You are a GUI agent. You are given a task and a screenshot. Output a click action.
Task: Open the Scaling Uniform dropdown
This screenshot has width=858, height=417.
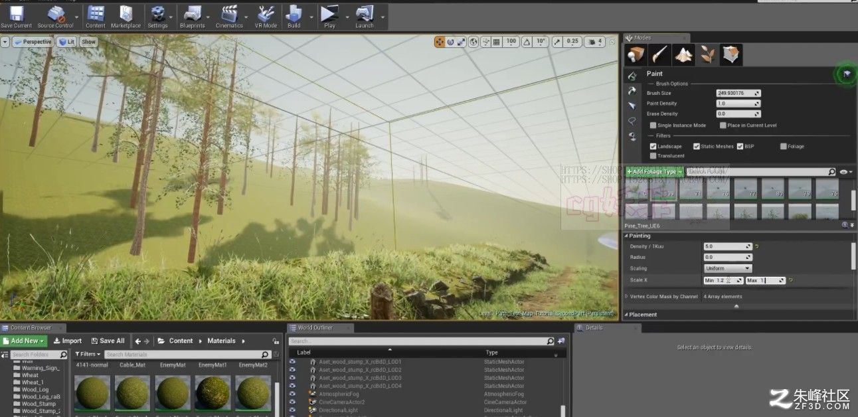coord(728,268)
